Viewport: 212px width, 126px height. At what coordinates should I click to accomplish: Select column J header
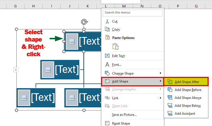(x=70, y=6)
